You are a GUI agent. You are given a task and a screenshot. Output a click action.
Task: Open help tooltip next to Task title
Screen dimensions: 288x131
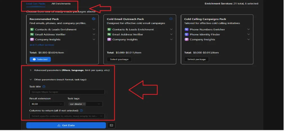pyautogui.click(x=44, y=86)
